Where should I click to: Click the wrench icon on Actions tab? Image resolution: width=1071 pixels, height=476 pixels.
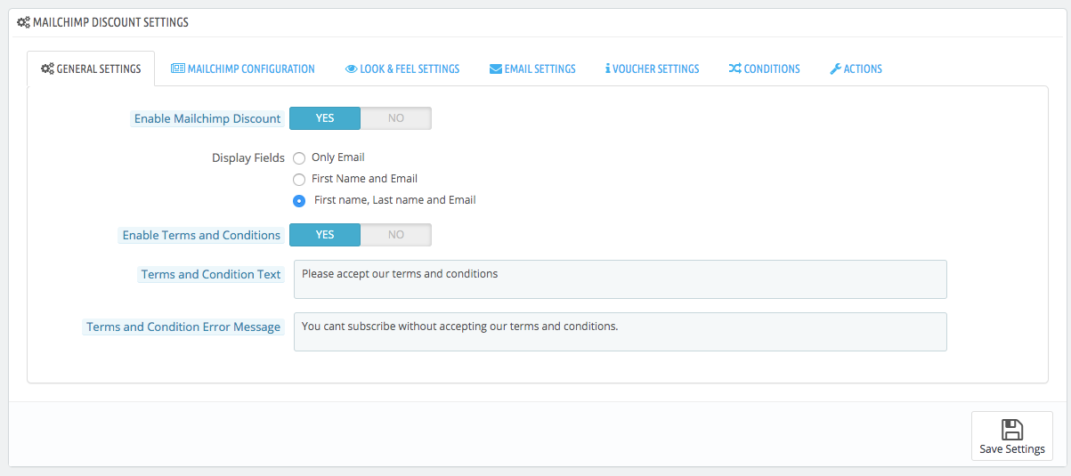click(x=835, y=69)
